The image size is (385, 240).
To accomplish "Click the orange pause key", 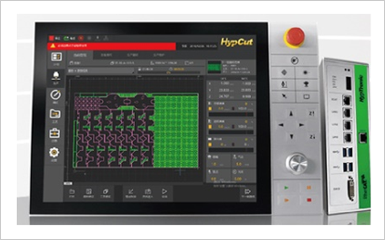I will click(x=308, y=188).
